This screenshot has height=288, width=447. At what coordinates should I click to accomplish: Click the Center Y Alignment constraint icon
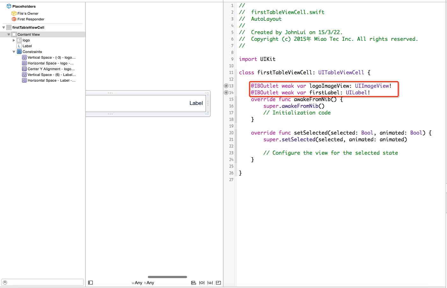(24, 69)
